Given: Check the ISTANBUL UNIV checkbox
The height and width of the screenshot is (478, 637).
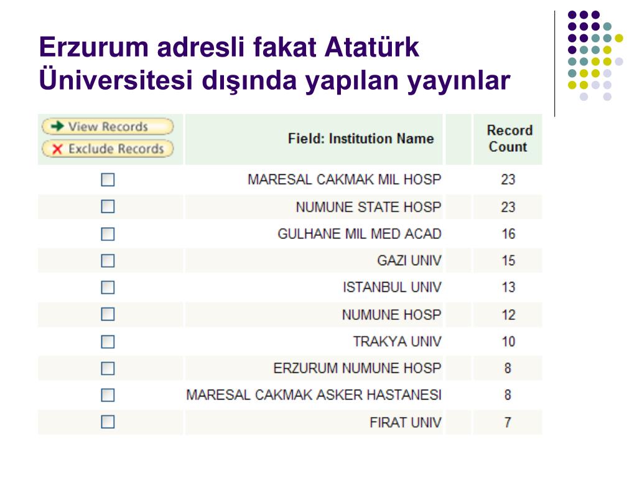Looking at the screenshot, I should tap(108, 288).
